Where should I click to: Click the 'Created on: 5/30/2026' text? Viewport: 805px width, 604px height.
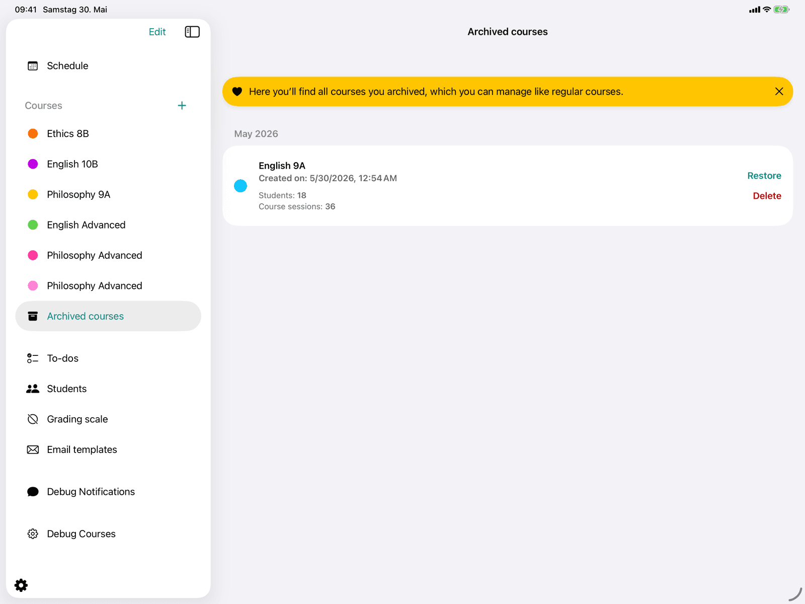[328, 178]
